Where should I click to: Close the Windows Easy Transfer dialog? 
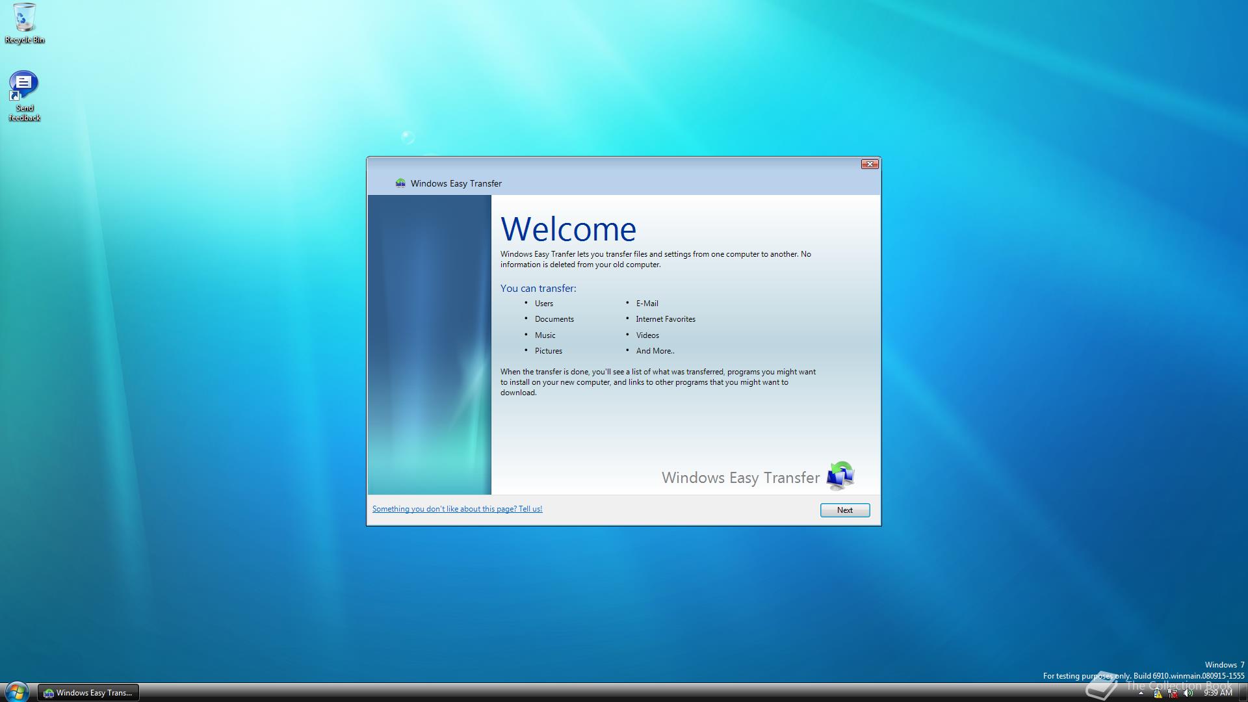point(870,164)
